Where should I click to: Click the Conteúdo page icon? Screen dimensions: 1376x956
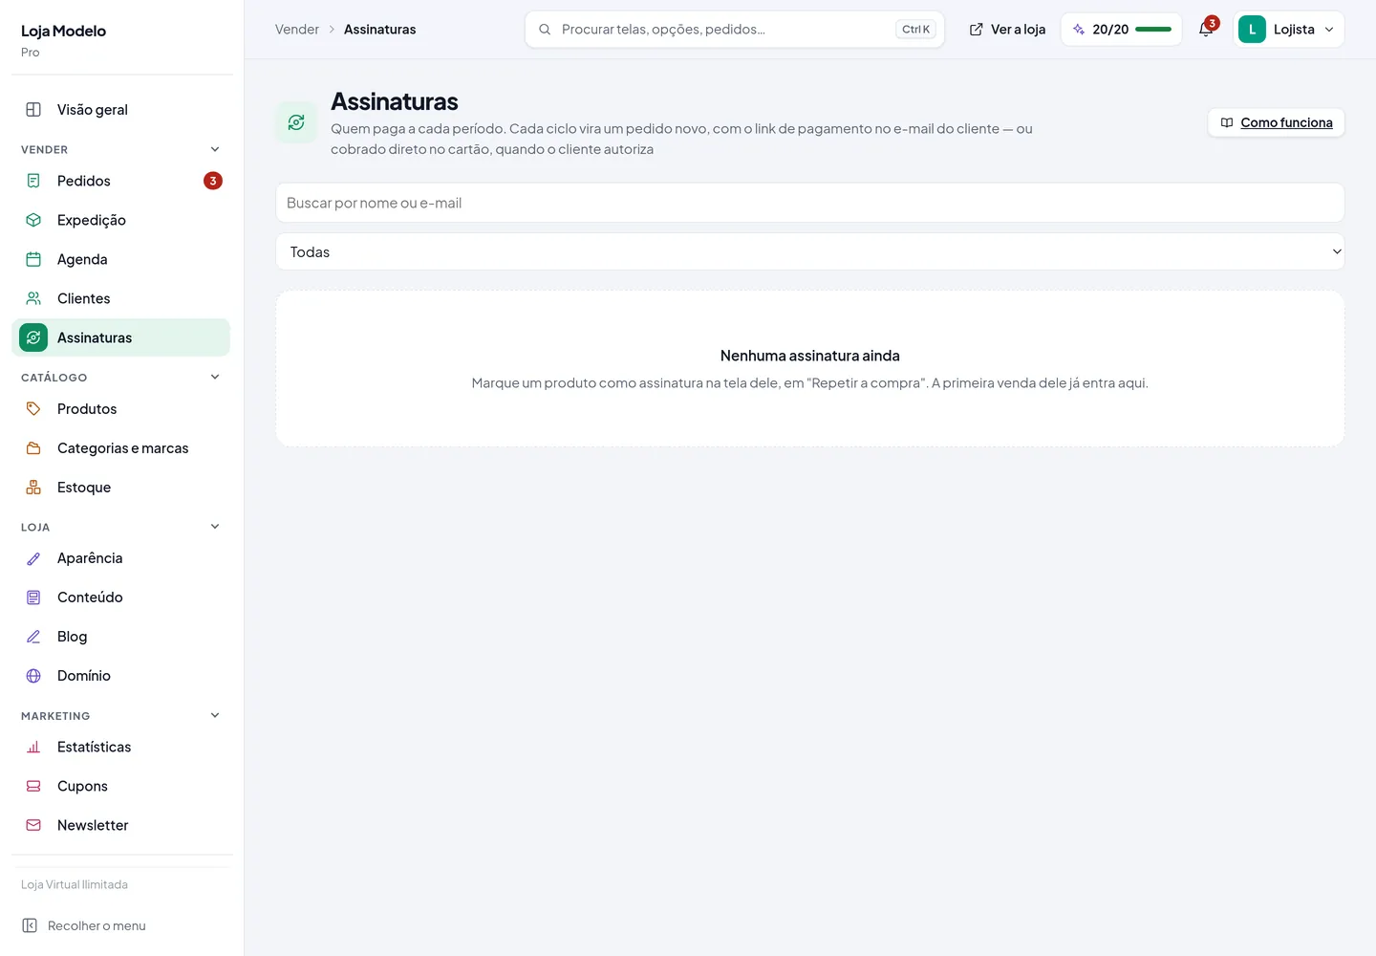coord(33,597)
